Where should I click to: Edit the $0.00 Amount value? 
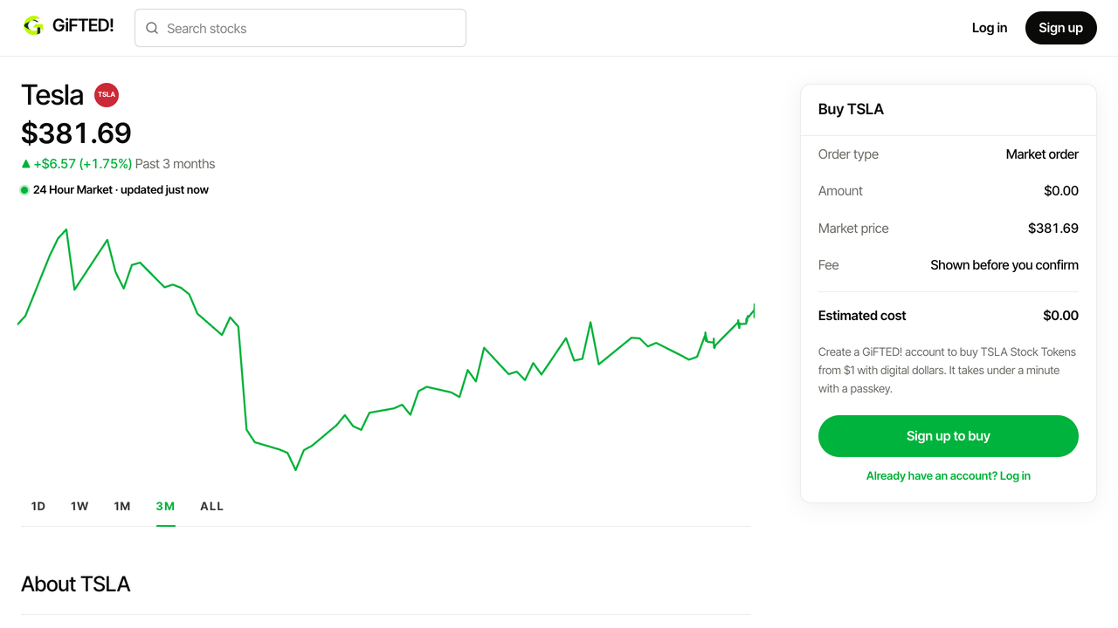coord(1061,191)
